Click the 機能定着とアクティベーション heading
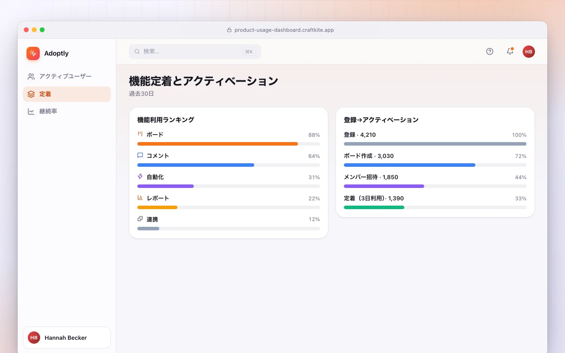The image size is (565, 353). (x=203, y=81)
